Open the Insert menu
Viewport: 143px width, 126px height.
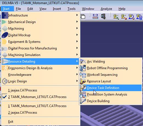(x=57, y=9)
